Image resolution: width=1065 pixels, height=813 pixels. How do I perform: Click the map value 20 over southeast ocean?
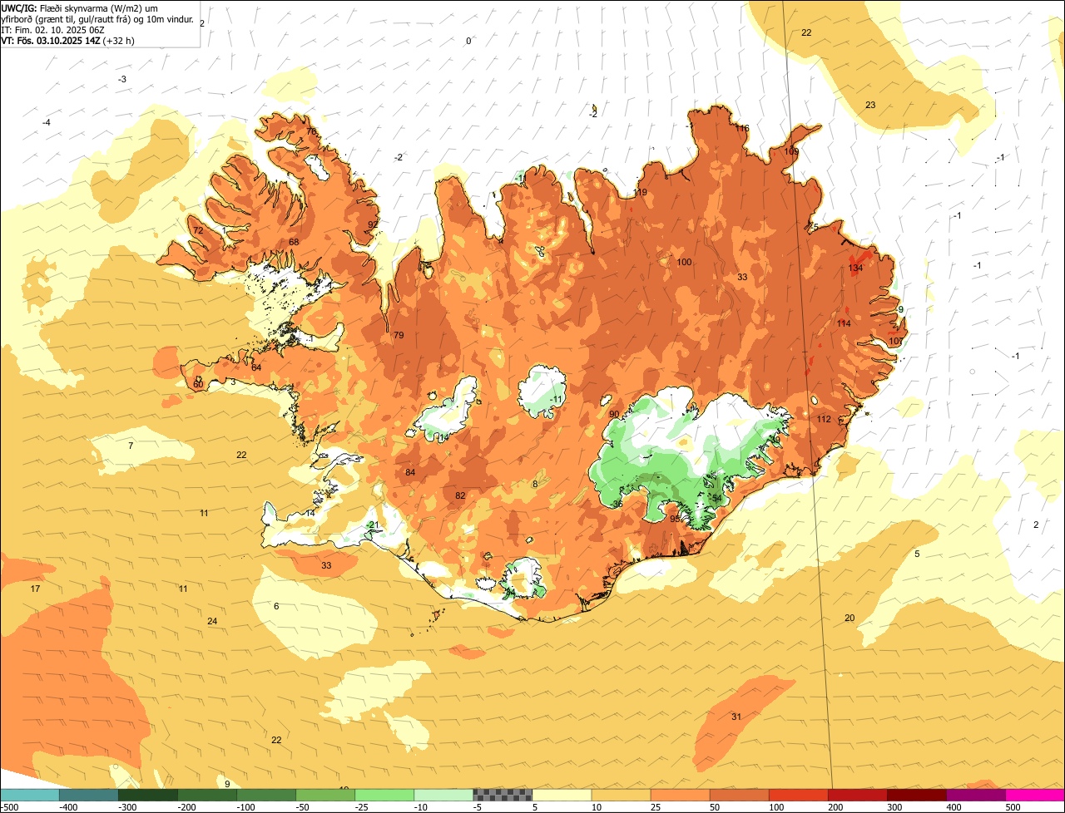click(x=850, y=618)
